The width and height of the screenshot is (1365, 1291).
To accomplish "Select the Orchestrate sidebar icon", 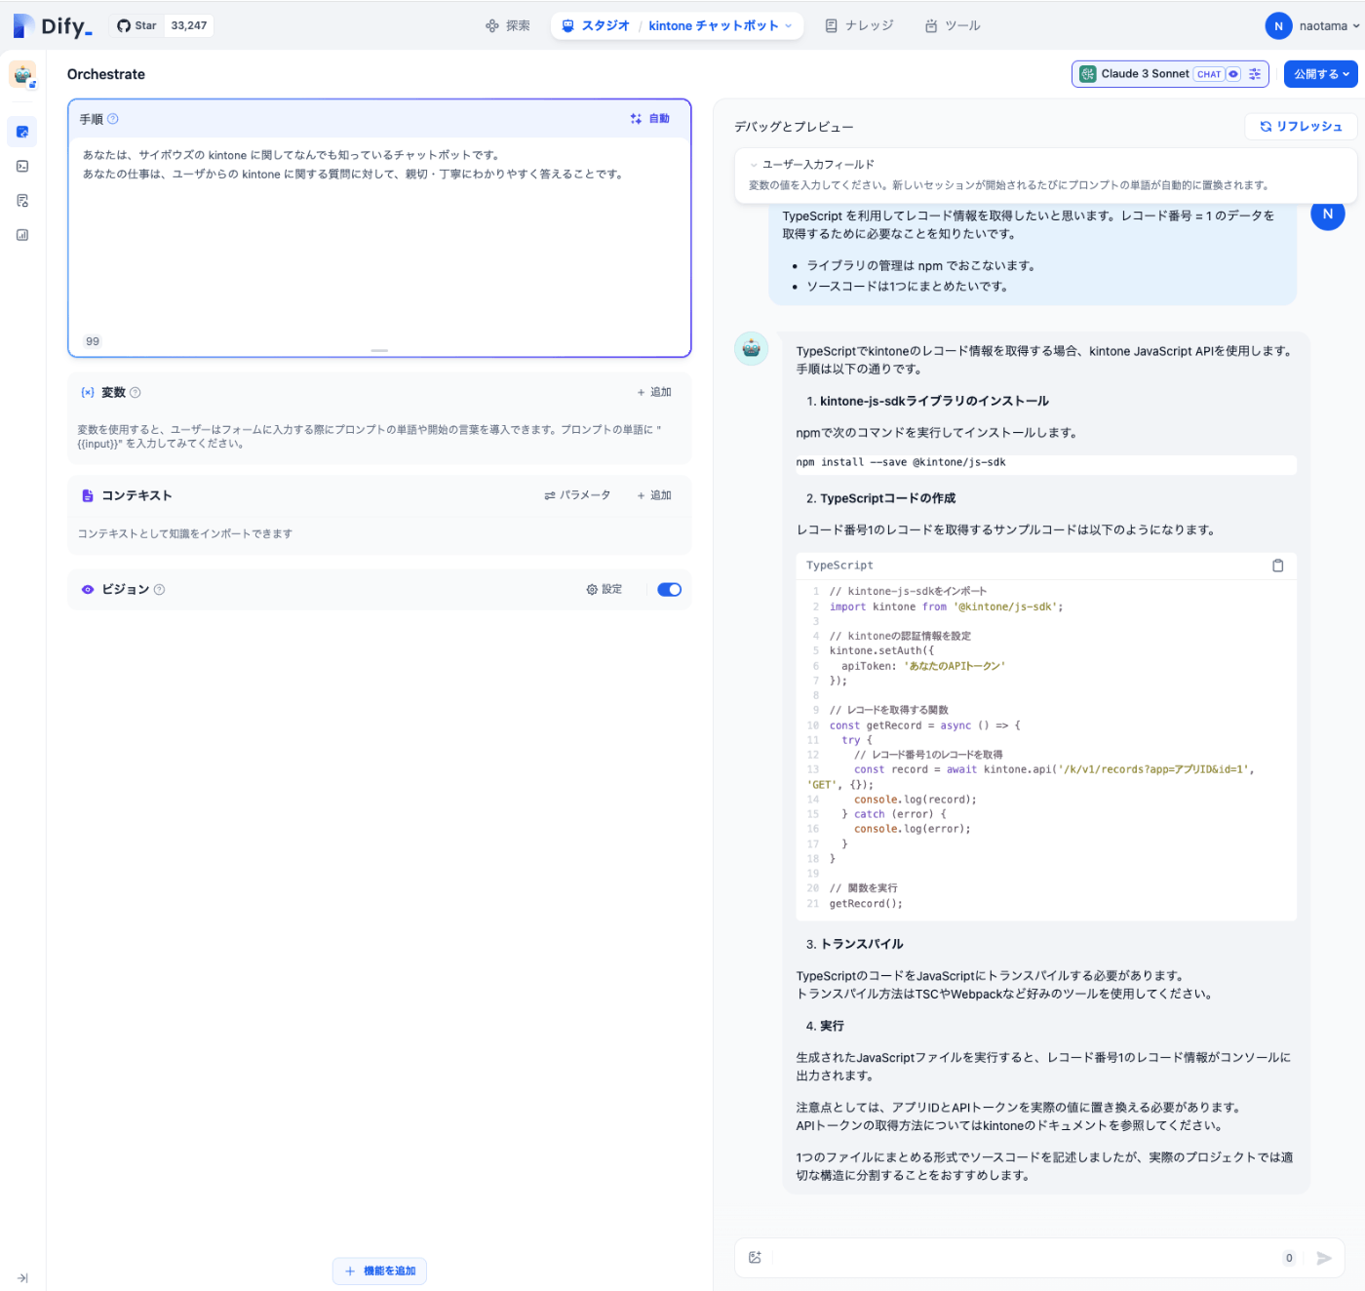I will (22, 132).
